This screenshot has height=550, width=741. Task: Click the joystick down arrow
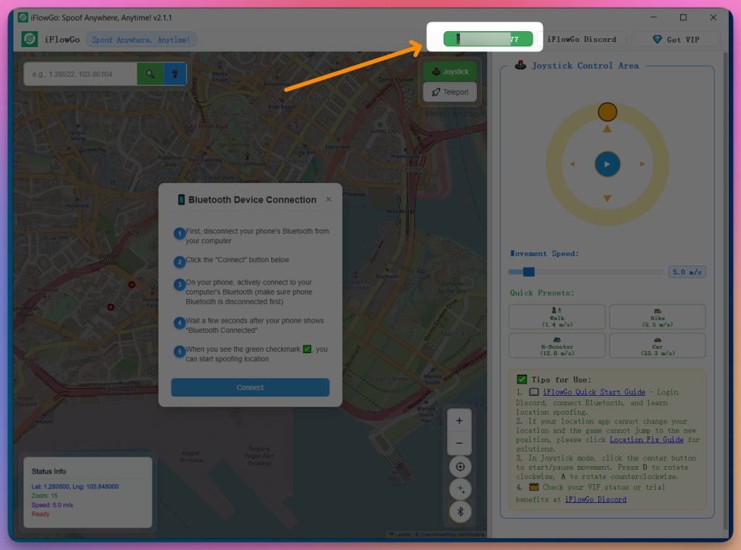click(x=607, y=198)
